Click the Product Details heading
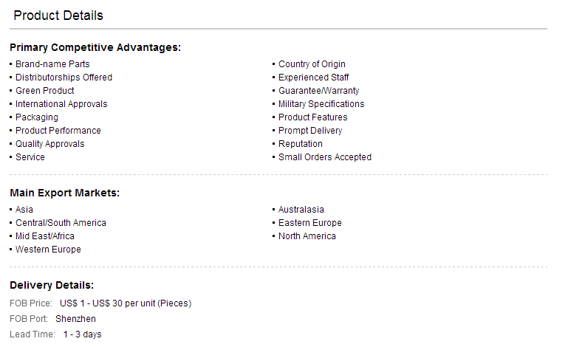This screenshot has height=347, width=568. click(58, 16)
